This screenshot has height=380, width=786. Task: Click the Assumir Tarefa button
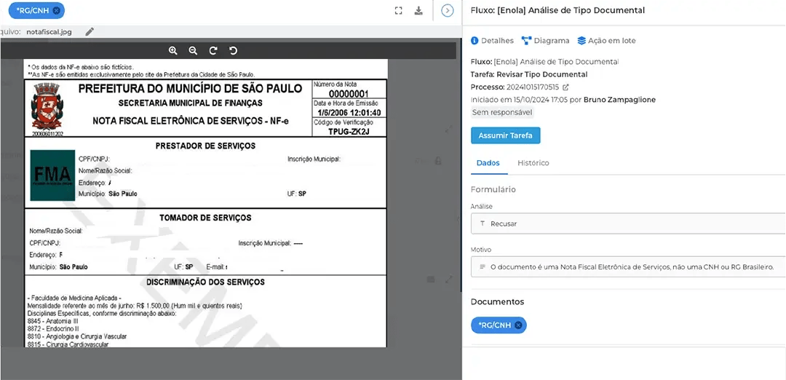tap(505, 135)
